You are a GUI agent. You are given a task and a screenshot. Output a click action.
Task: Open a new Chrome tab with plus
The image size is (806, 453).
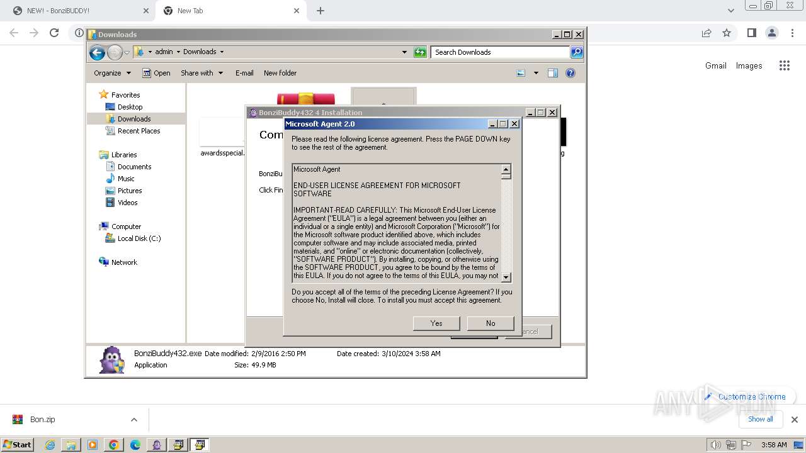321,11
